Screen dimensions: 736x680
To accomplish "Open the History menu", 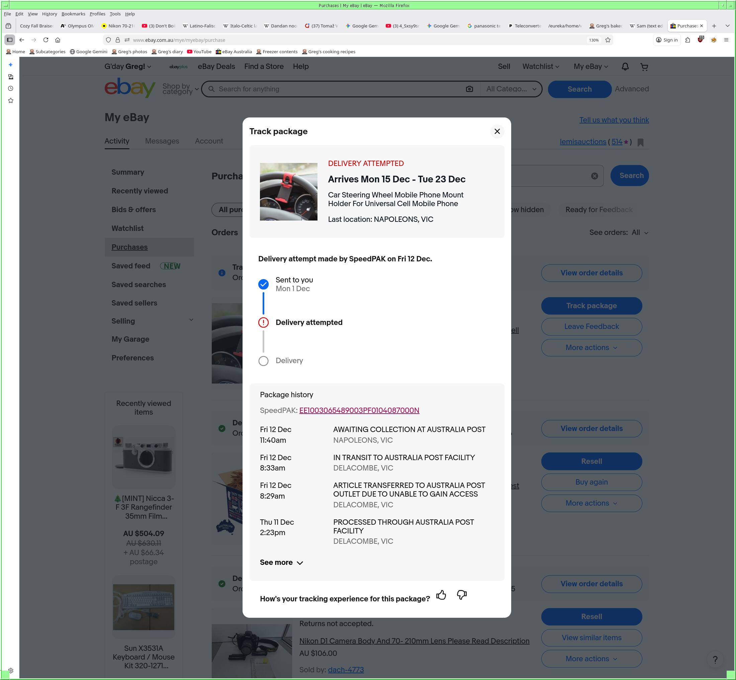I will click(49, 14).
